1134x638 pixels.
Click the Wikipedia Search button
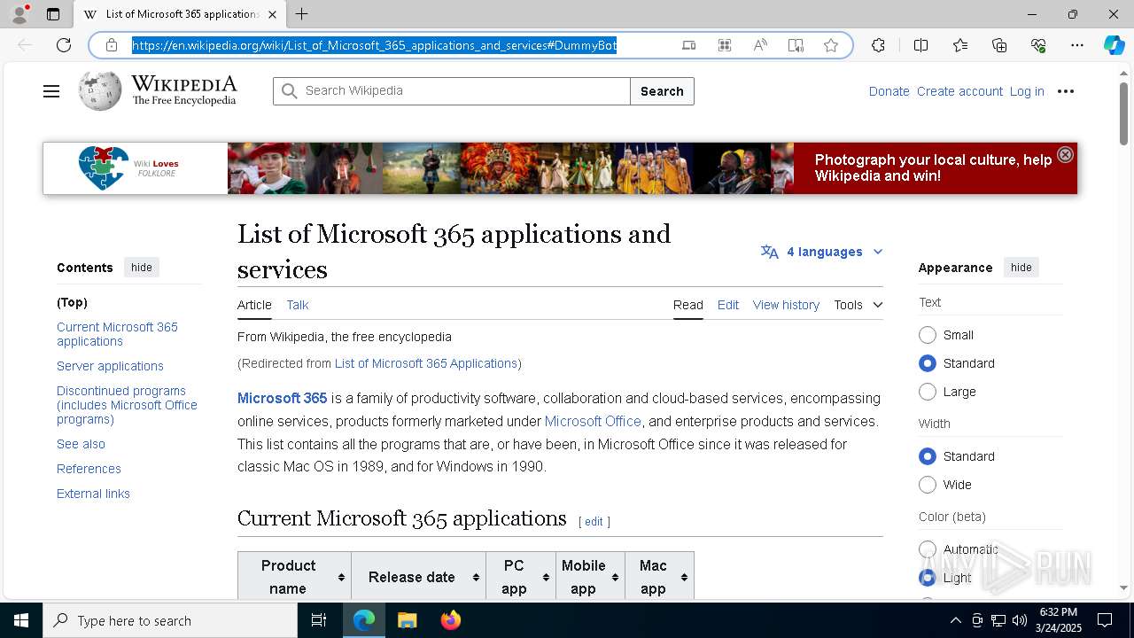point(662,91)
